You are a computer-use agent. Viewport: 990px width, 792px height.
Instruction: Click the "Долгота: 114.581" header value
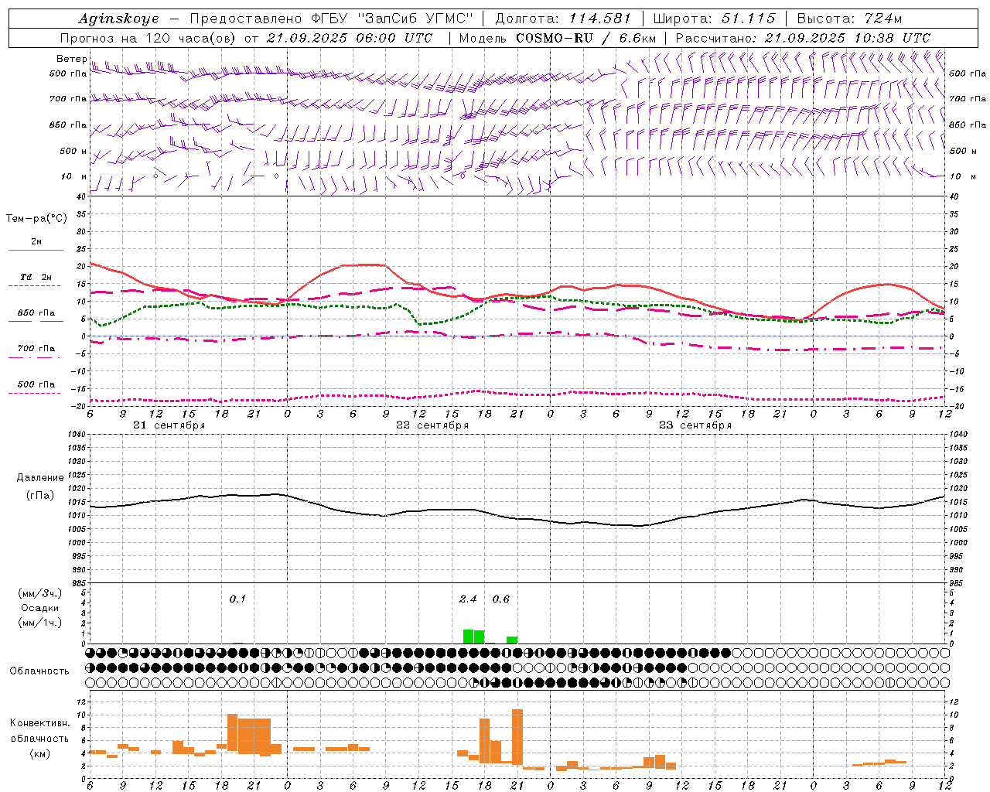tap(563, 19)
